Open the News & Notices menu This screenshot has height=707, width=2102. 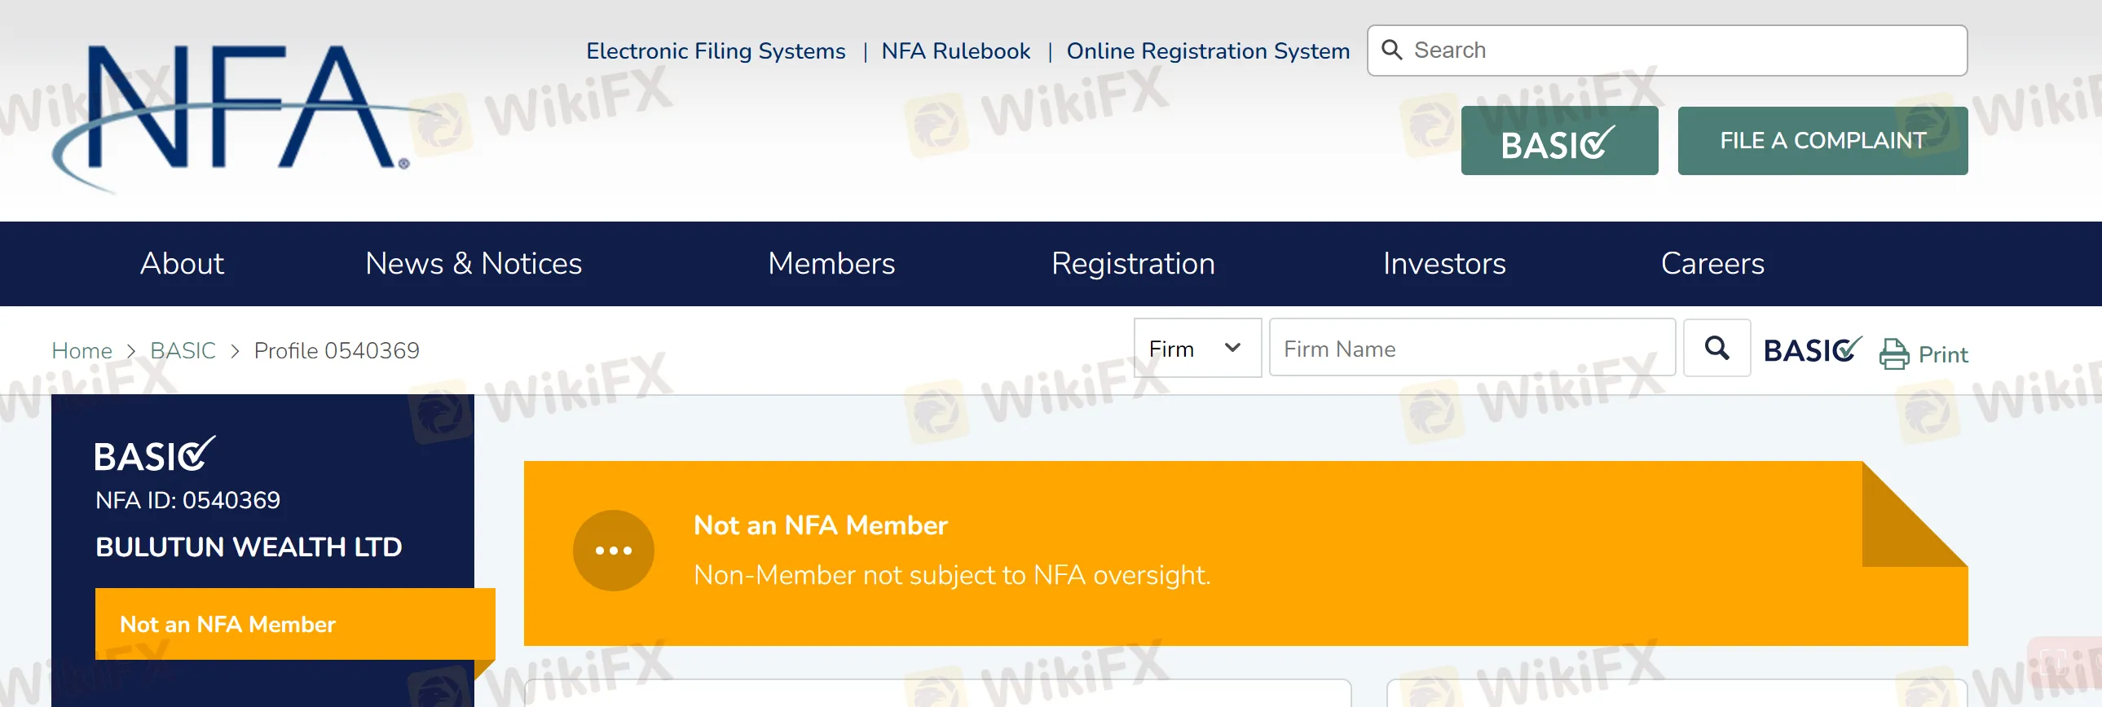coord(474,263)
